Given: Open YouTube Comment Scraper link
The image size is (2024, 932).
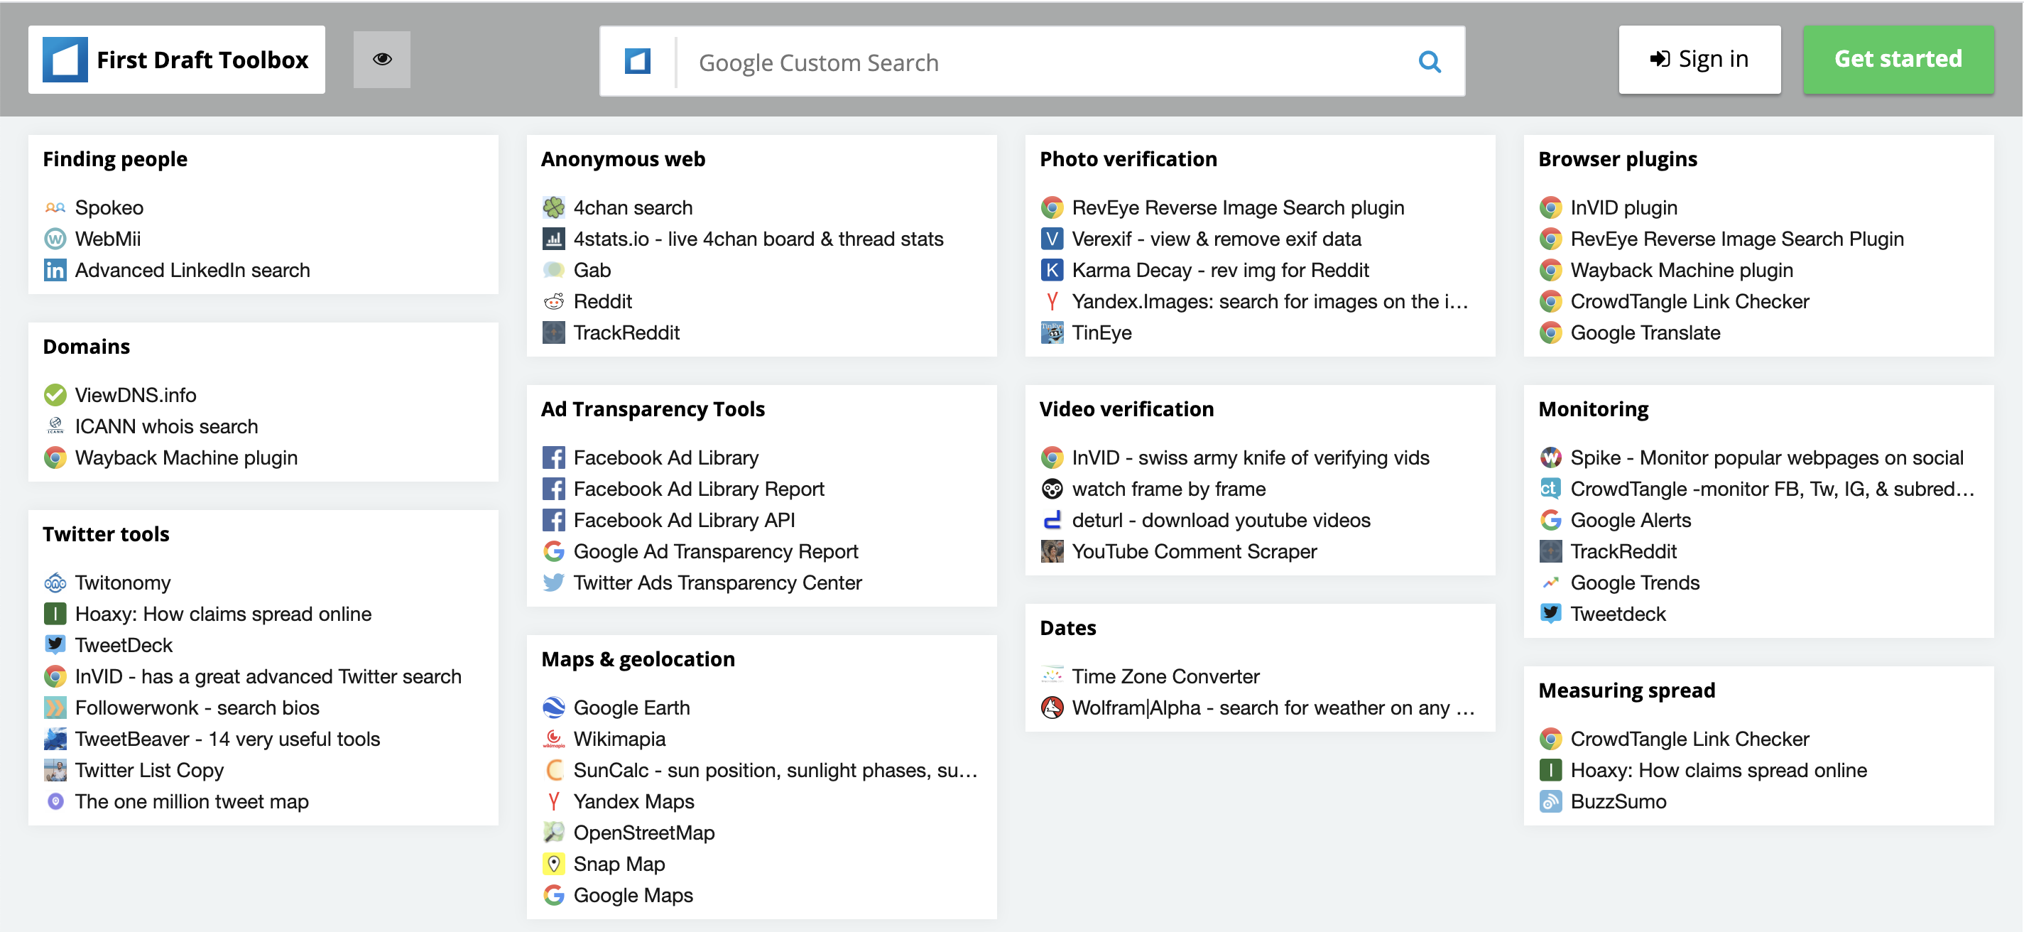Looking at the screenshot, I should coord(1194,552).
